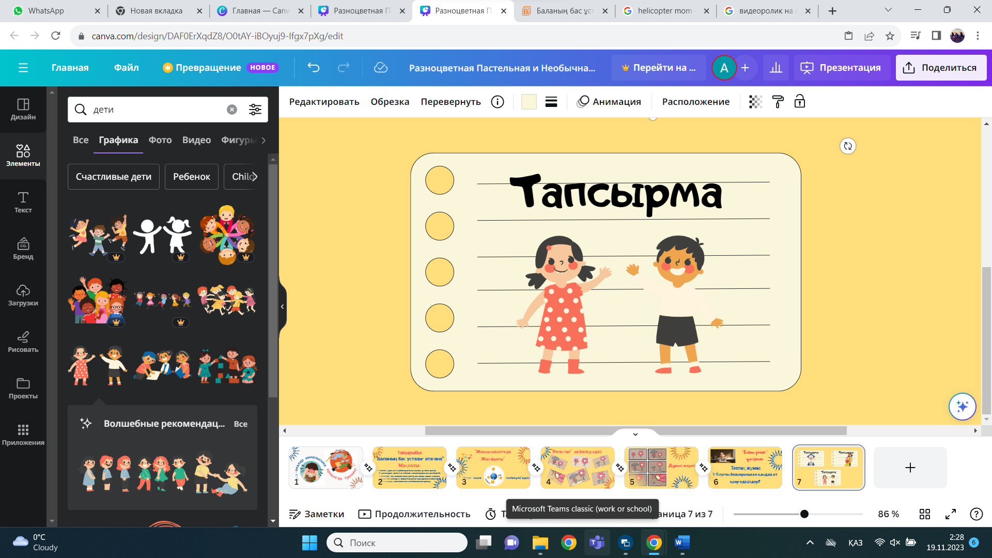Screen dimensions: 992x558
Task: Open the Text tool in sidebar
Action: (23, 202)
